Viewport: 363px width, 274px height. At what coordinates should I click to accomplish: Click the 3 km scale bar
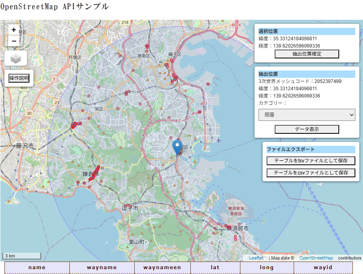tap(22, 256)
